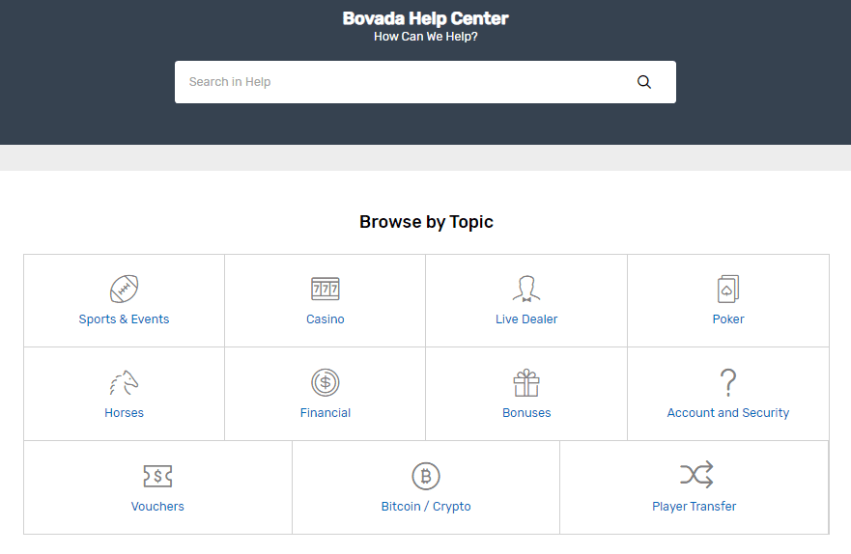
Task: Open the Poker help link
Action: pyautogui.click(x=728, y=319)
